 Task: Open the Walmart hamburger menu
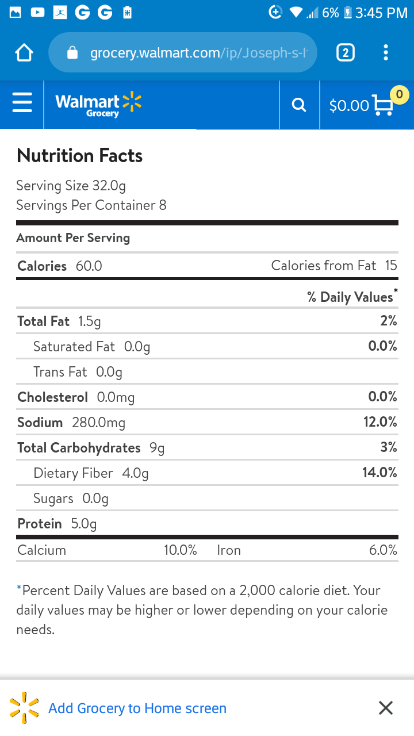22,104
